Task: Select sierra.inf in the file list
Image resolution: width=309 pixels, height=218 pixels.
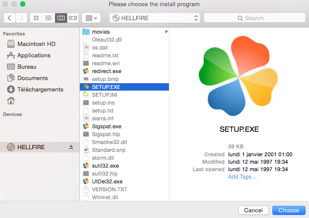Action: 124,119
